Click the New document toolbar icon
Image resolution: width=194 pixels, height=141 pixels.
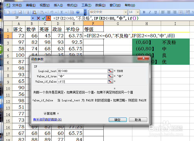click(x=8, y=12)
